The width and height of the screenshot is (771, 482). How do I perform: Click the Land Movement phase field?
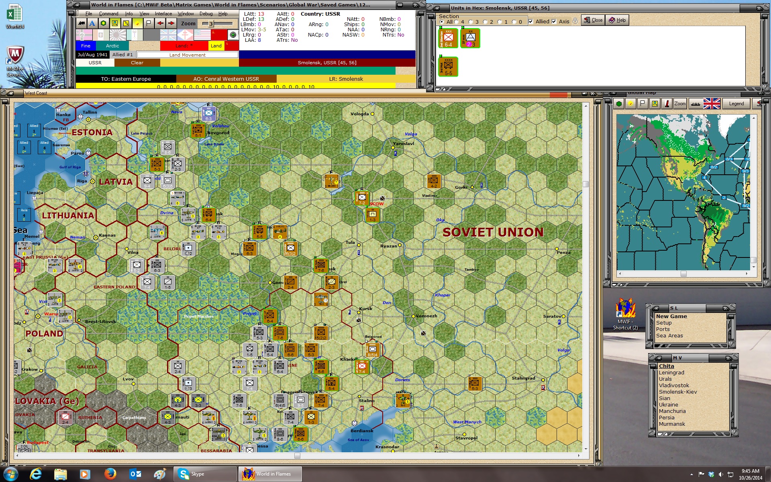point(187,55)
